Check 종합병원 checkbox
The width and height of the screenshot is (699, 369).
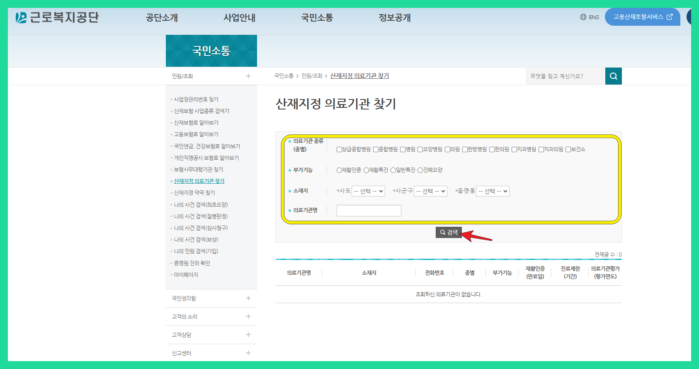click(376, 149)
